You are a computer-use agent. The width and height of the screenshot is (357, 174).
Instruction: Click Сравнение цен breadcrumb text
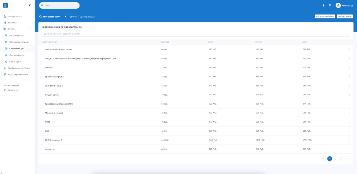tap(87, 17)
